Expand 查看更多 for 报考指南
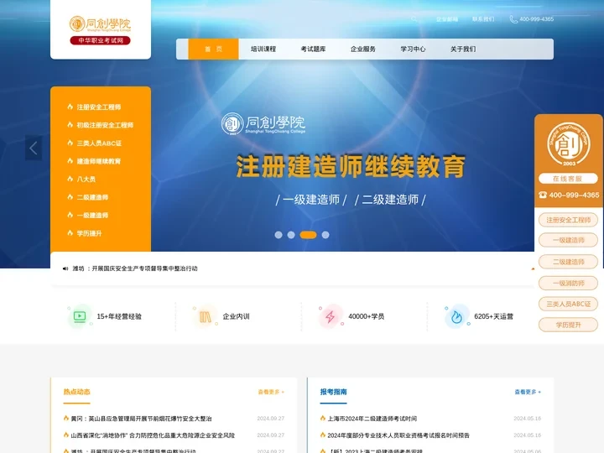The width and height of the screenshot is (604, 453). (528, 392)
